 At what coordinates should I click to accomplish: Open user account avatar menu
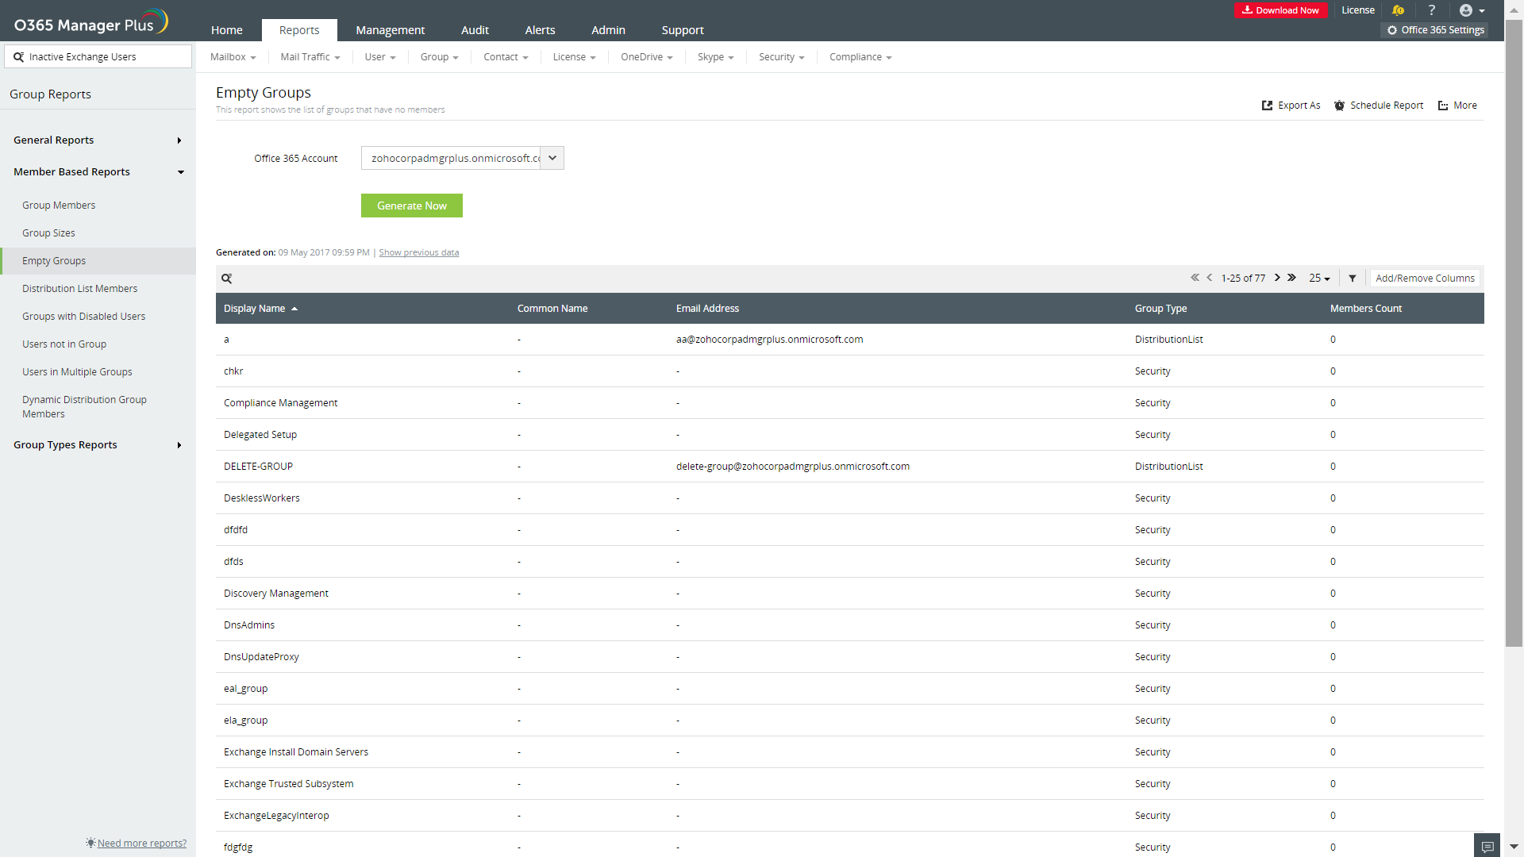coord(1472,10)
